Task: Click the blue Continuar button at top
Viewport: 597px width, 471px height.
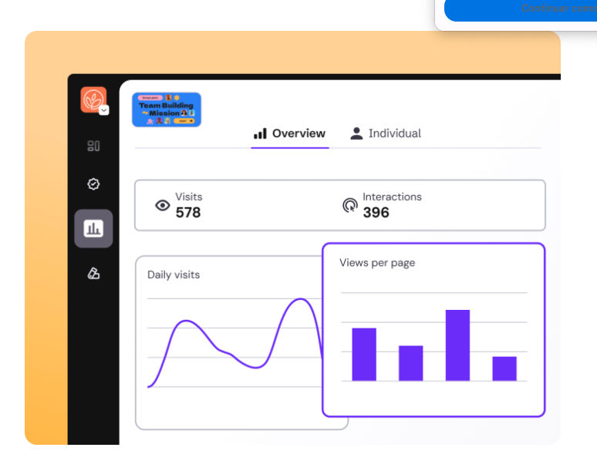Action: pyautogui.click(x=521, y=10)
